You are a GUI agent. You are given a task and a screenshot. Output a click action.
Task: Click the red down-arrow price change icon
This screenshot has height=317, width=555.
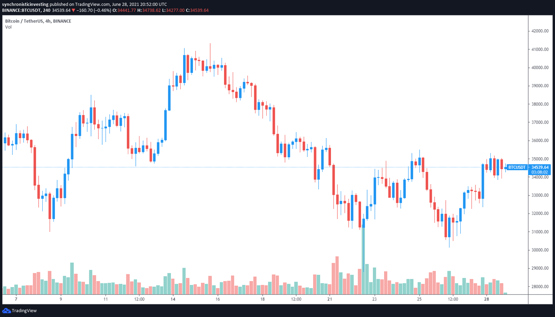tap(73, 10)
